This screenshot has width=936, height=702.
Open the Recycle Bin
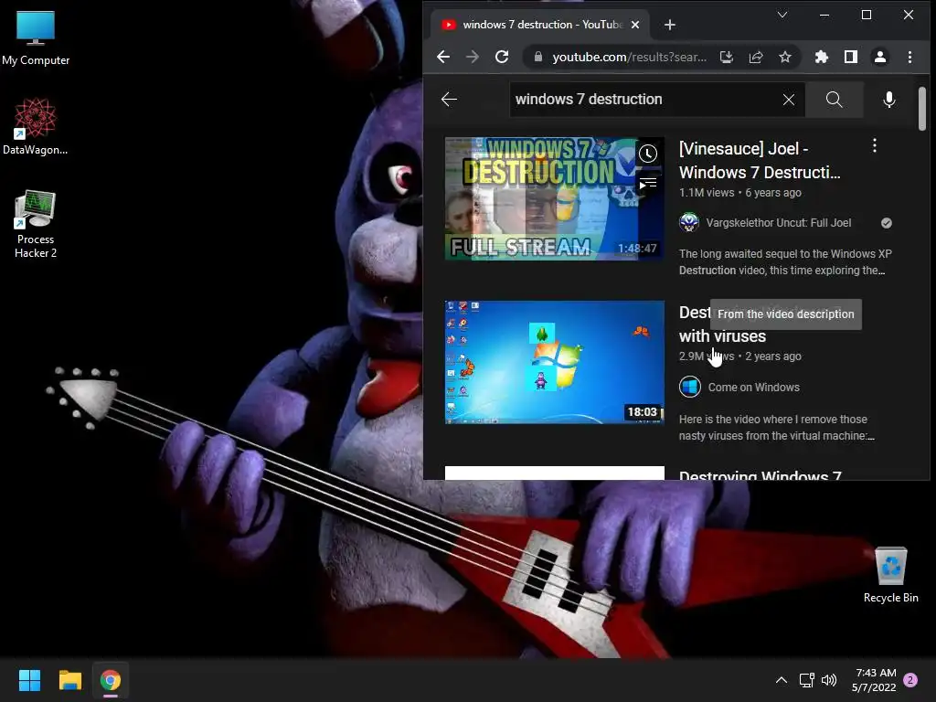pos(890,576)
